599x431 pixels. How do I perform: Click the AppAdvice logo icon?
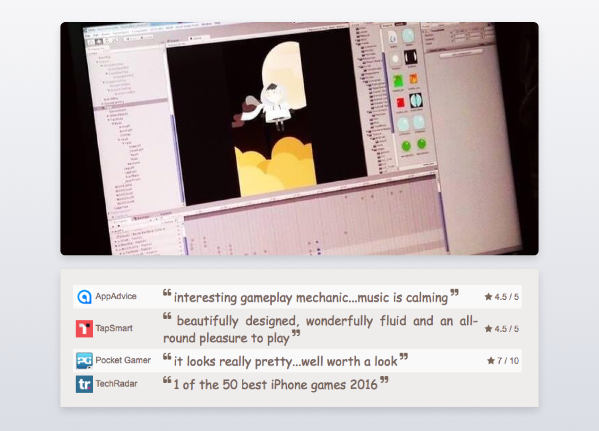[84, 297]
